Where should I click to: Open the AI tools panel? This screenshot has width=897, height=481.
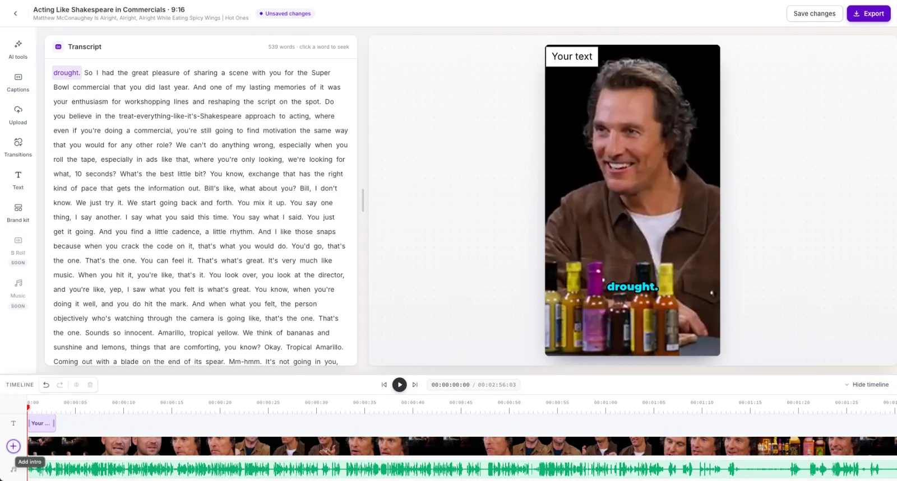(x=18, y=49)
